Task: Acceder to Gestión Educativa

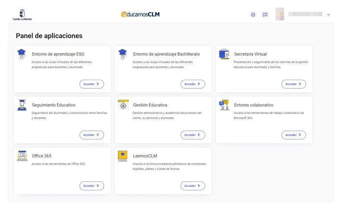Action: click(193, 135)
